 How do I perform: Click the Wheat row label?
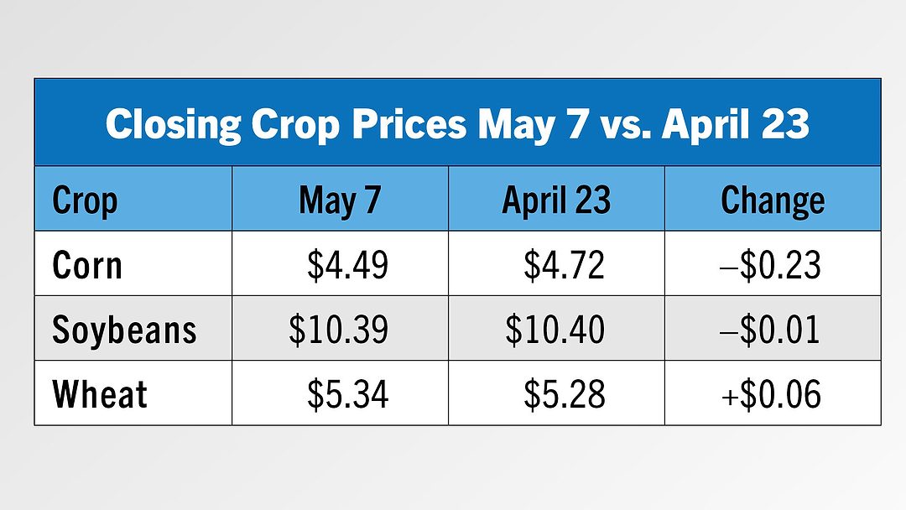click(100, 393)
